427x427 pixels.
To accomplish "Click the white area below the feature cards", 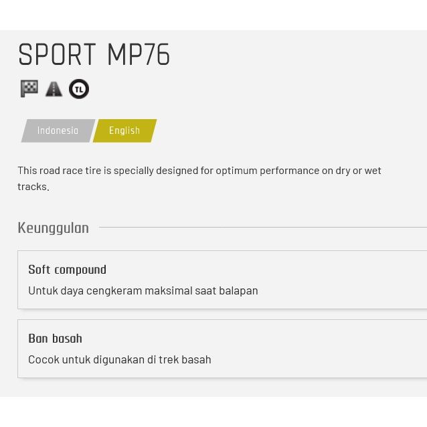I will click(213, 412).
